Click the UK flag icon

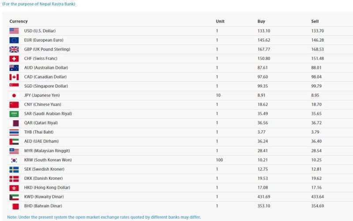pos(14,50)
